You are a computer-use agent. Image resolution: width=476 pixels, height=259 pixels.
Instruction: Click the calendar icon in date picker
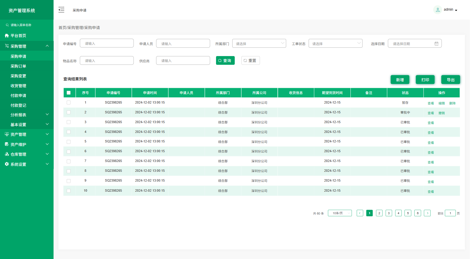tap(436, 44)
